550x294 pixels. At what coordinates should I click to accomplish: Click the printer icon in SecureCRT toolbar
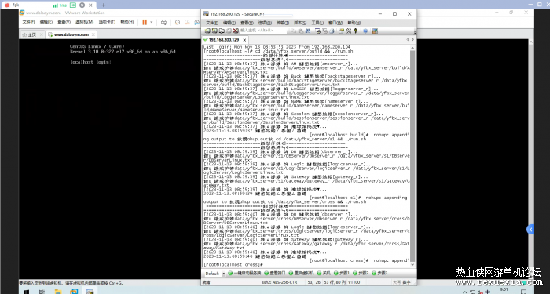tap(332, 31)
